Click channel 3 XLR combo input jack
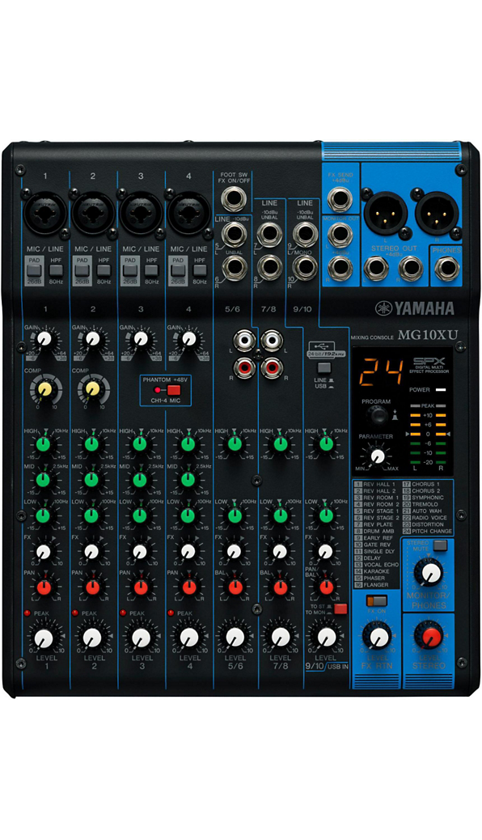 (x=141, y=213)
